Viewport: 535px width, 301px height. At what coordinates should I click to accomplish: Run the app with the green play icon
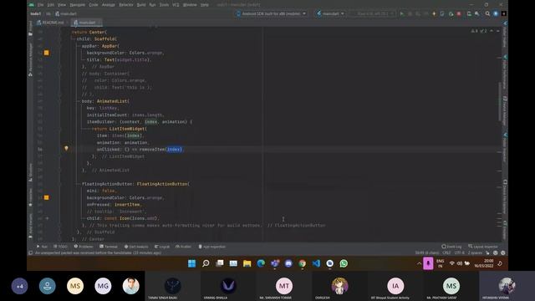[402, 13]
